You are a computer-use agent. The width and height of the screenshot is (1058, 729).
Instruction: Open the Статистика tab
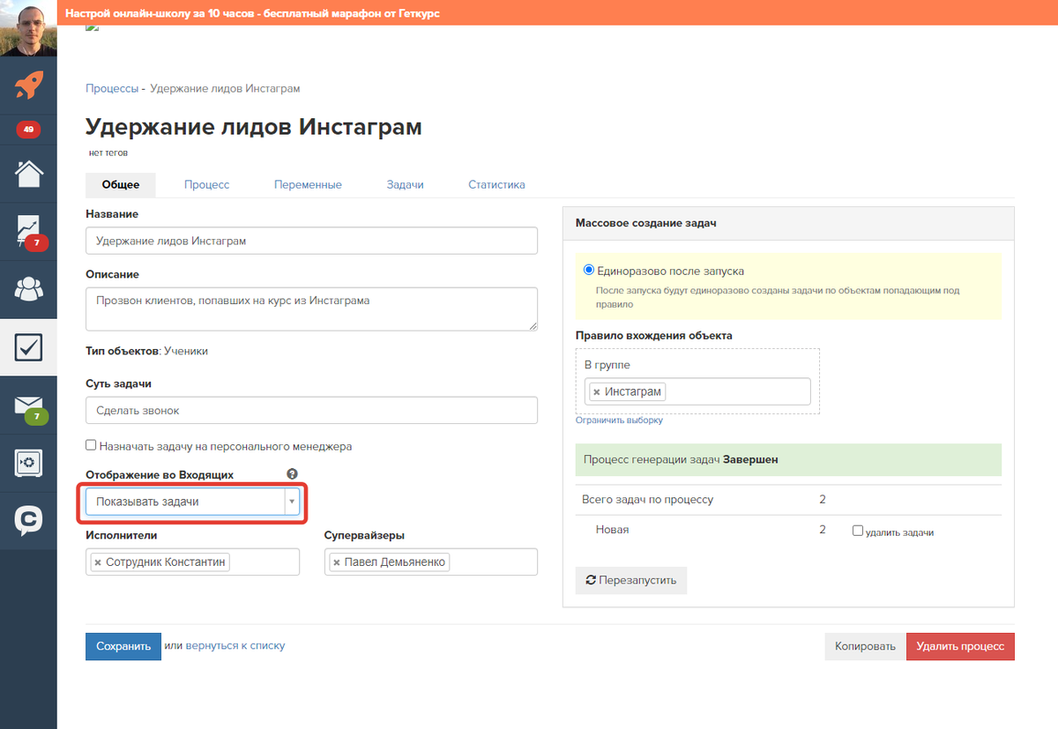click(496, 185)
